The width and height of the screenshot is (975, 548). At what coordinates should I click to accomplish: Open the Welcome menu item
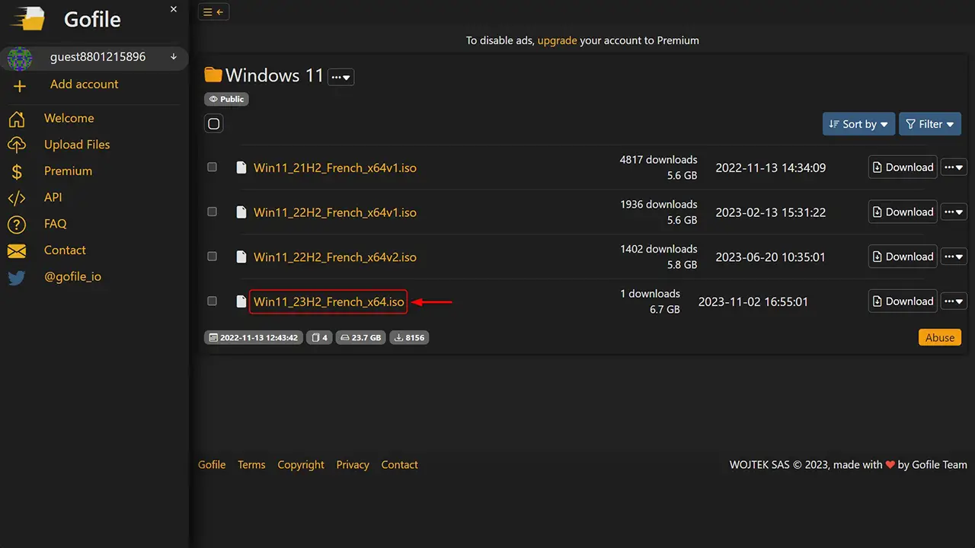pyautogui.click(x=69, y=118)
